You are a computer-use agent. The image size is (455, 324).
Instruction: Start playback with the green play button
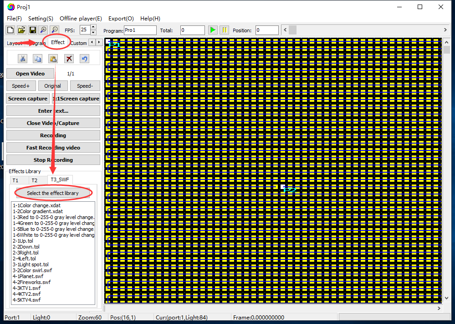pos(213,30)
